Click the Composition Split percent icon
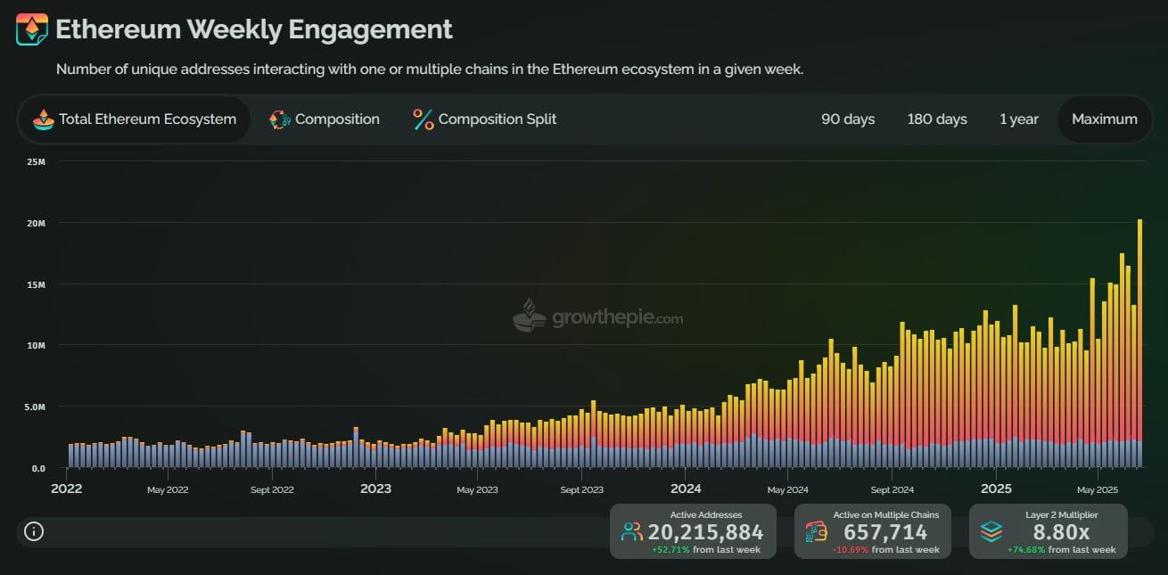1168x575 pixels. [424, 119]
